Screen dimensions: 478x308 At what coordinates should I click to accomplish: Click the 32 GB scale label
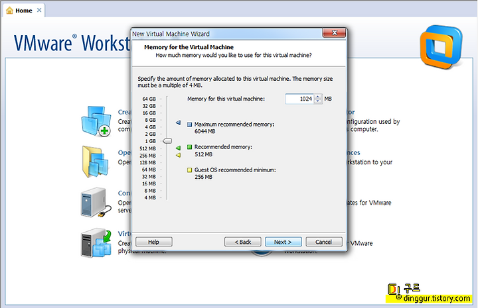[149, 106]
